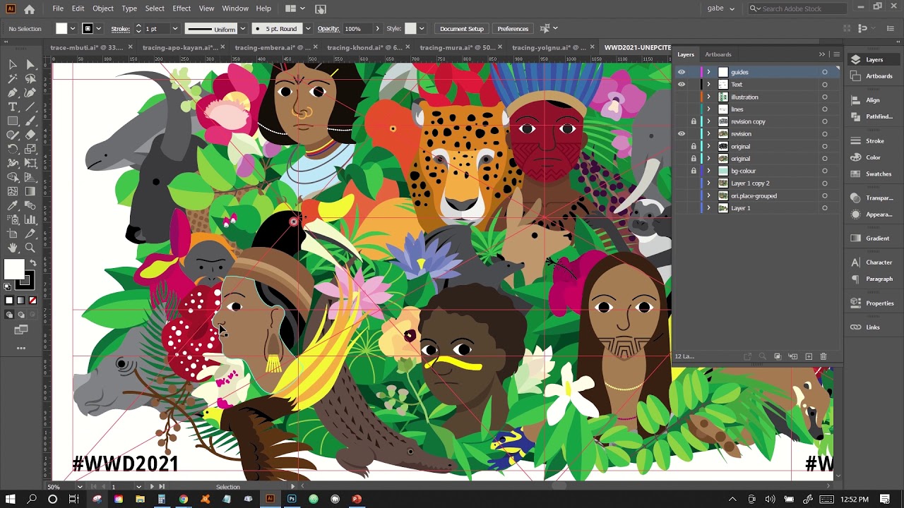The height and width of the screenshot is (508, 904).
Task: Select the Zoom tool magnifier
Action: [x=30, y=248]
